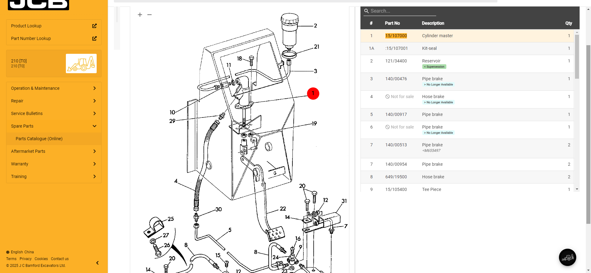Click the parts list scrollbar thumb
The image size is (591, 273).
577,57
